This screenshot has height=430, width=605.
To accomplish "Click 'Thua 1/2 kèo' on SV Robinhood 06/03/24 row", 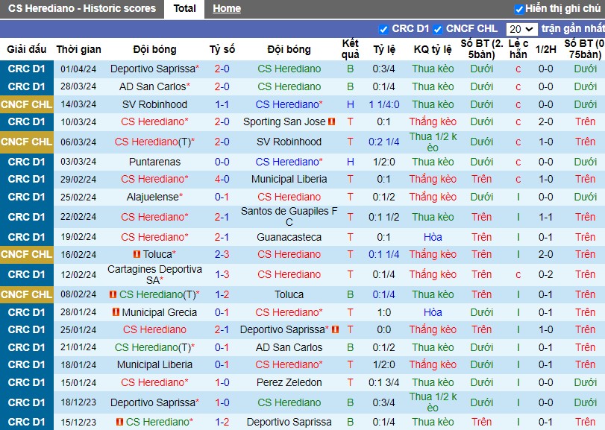I will (433, 142).
